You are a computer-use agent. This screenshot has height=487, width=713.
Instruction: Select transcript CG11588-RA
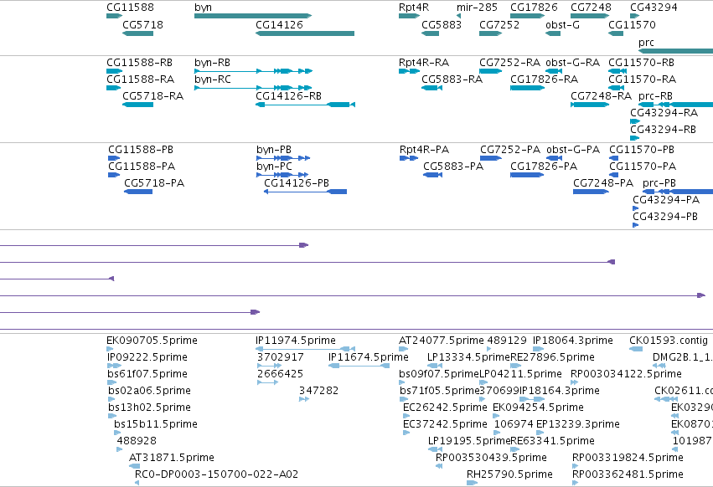pos(113,88)
